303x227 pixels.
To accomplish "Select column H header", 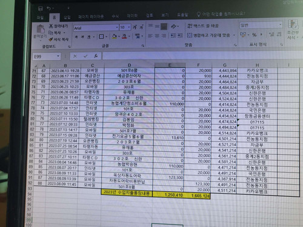I will pos(257,65).
